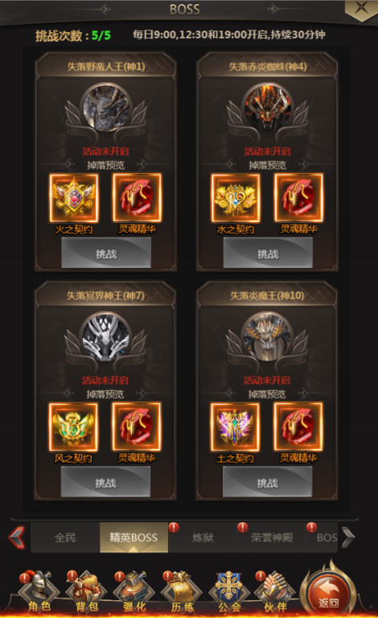Screen dimensions: 378x618
Task: Open the 角色 character icon
Action: (39, 591)
